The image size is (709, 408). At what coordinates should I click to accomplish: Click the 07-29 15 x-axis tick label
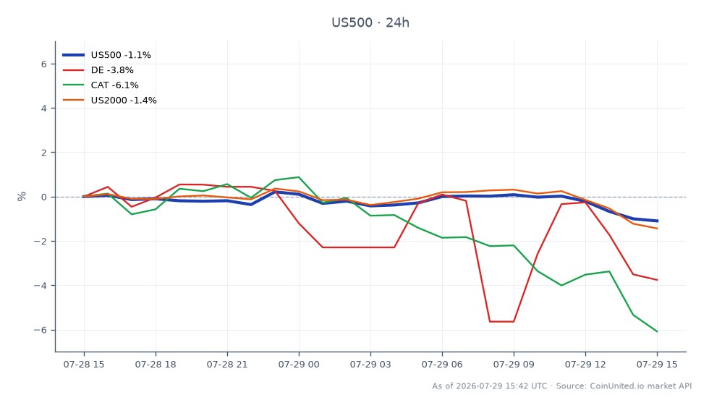(x=657, y=365)
